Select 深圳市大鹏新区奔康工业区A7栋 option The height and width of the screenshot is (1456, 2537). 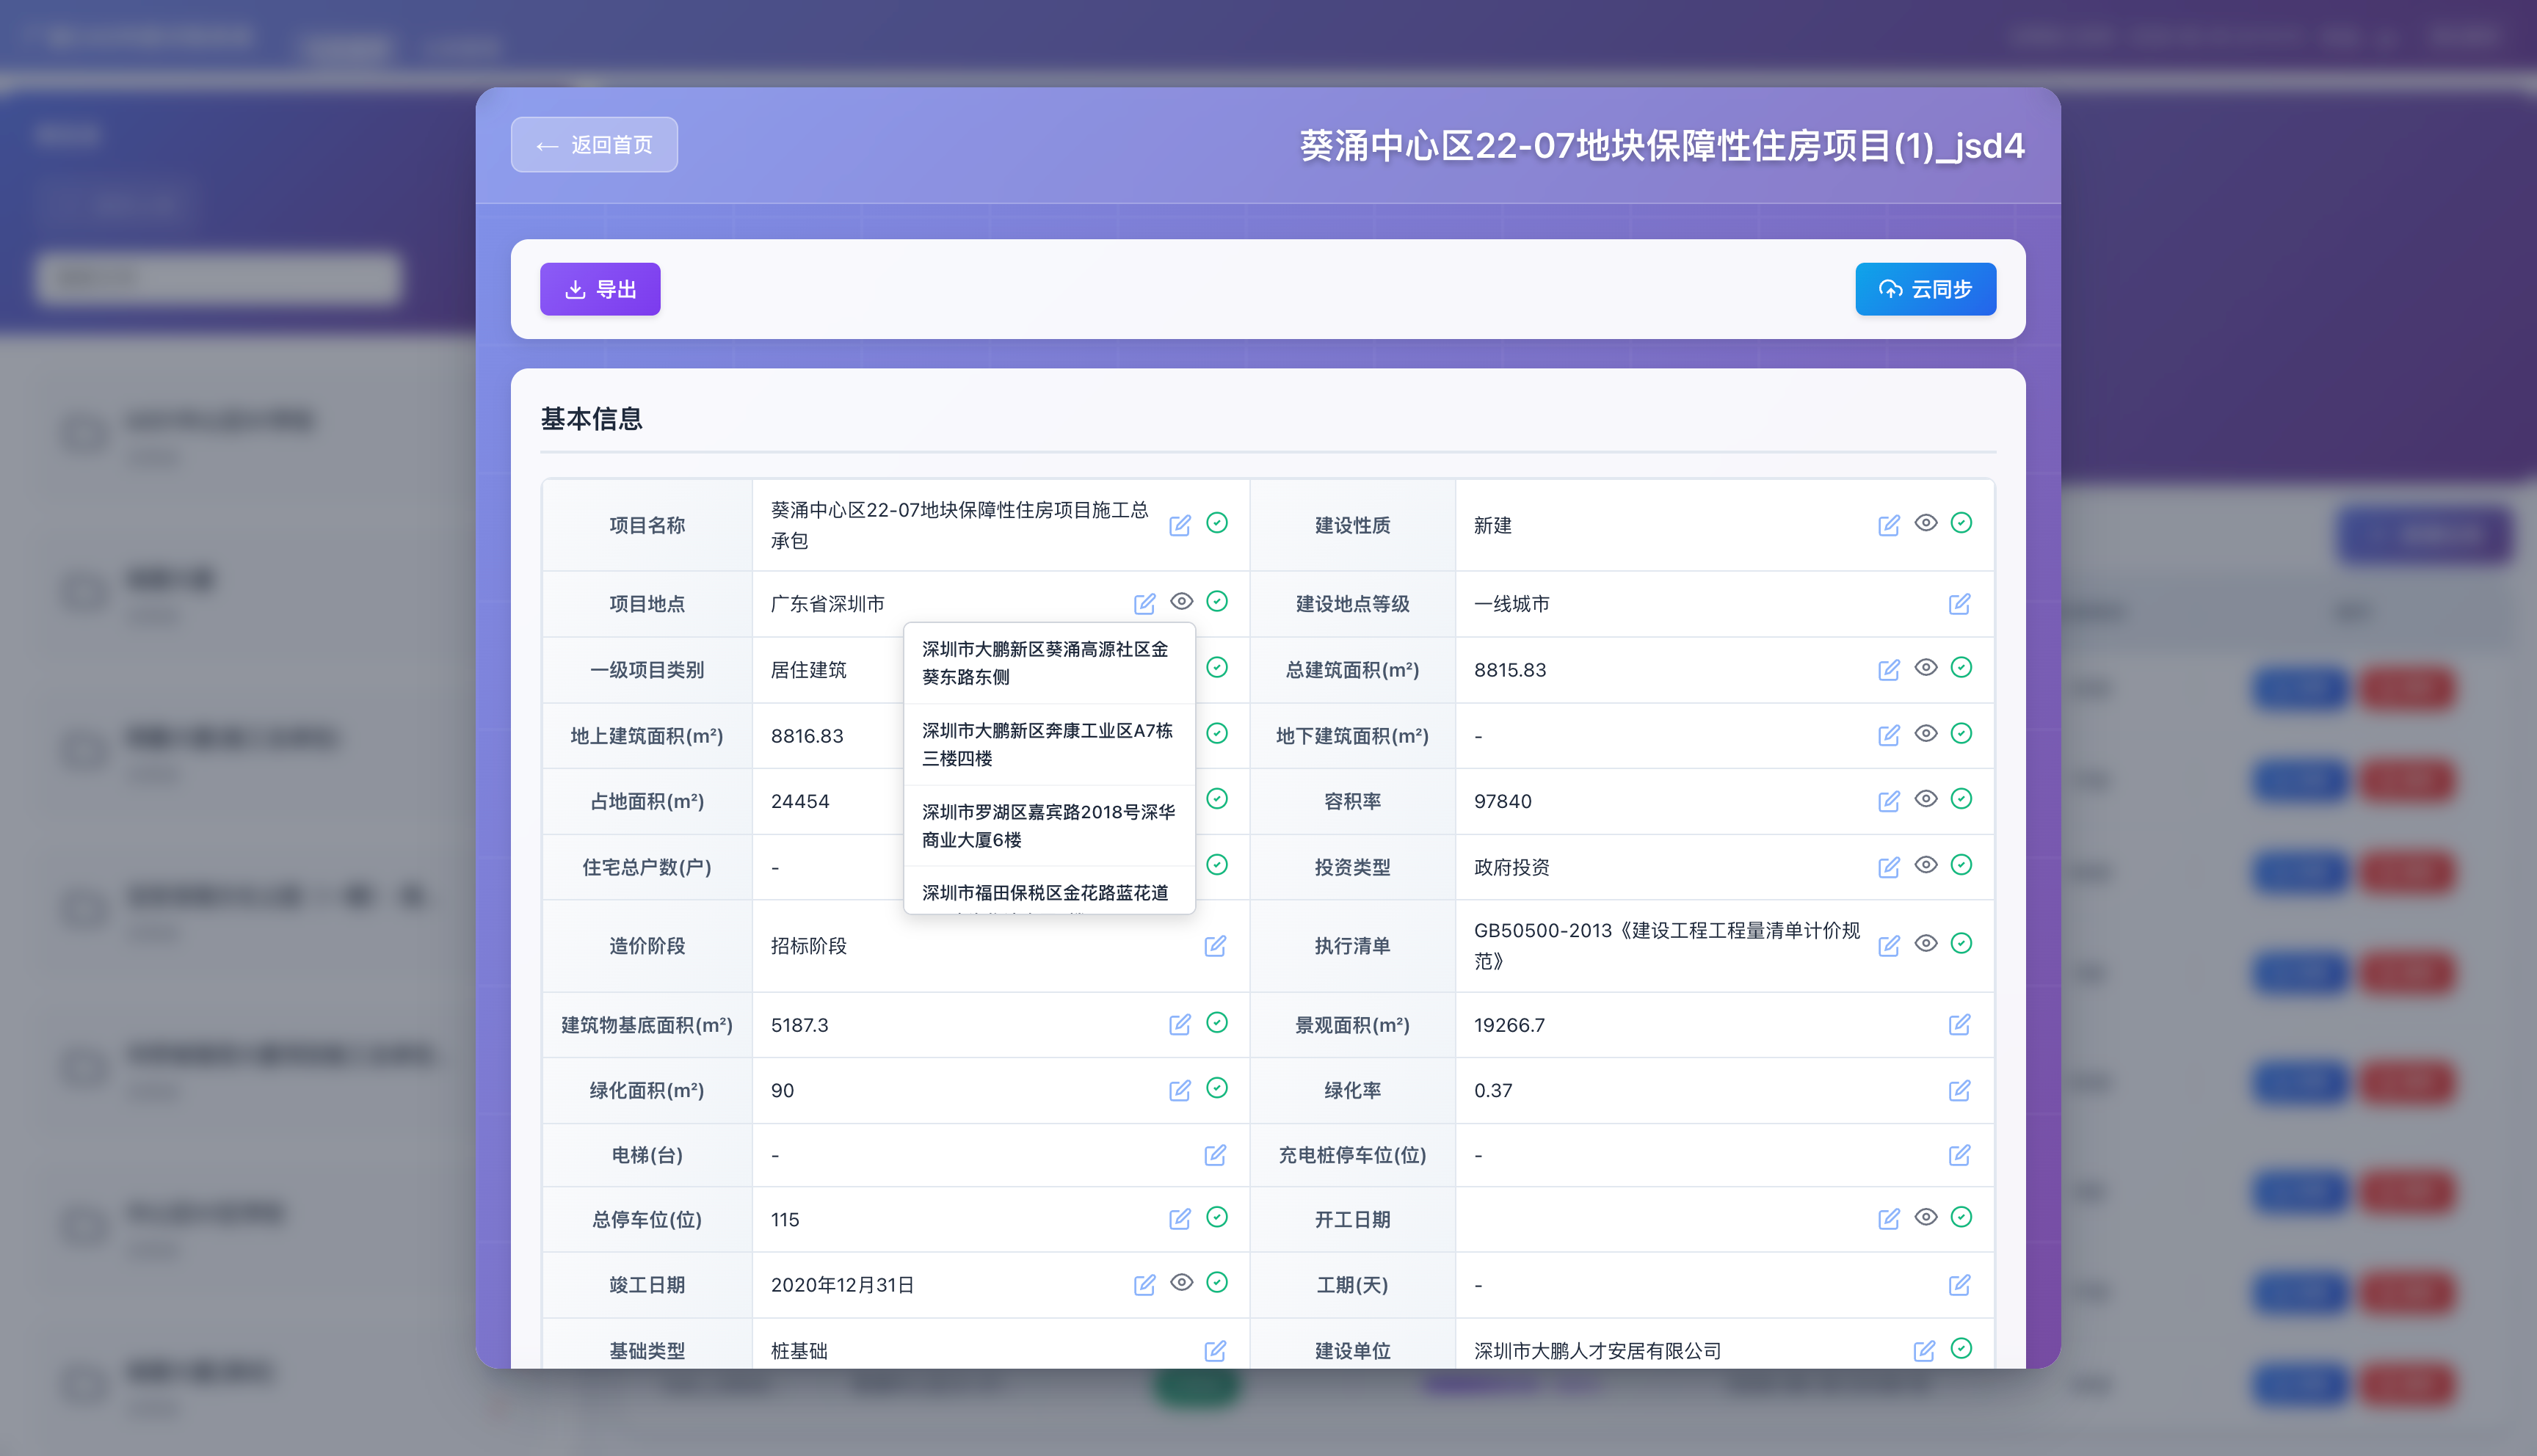[x=1049, y=745]
